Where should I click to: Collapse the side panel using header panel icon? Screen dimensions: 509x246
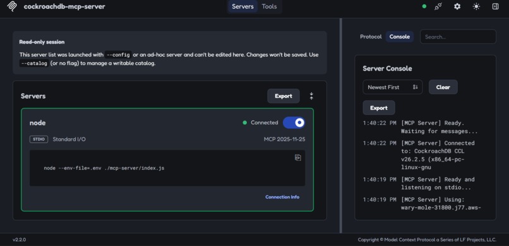pos(495,6)
